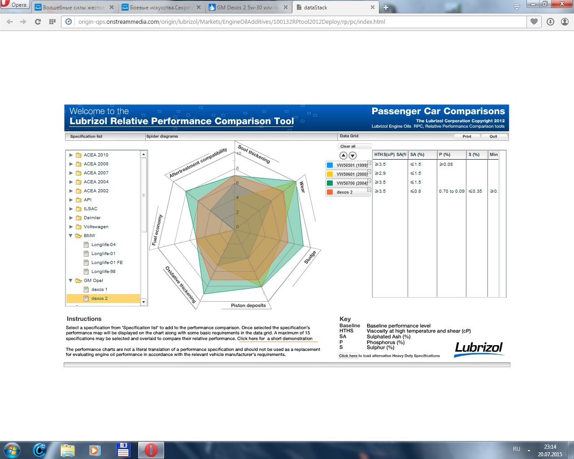Open the RU language indicator
Image resolution: width=574 pixels, height=459 pixels.
pyautogui.click(x=517, y=449)
